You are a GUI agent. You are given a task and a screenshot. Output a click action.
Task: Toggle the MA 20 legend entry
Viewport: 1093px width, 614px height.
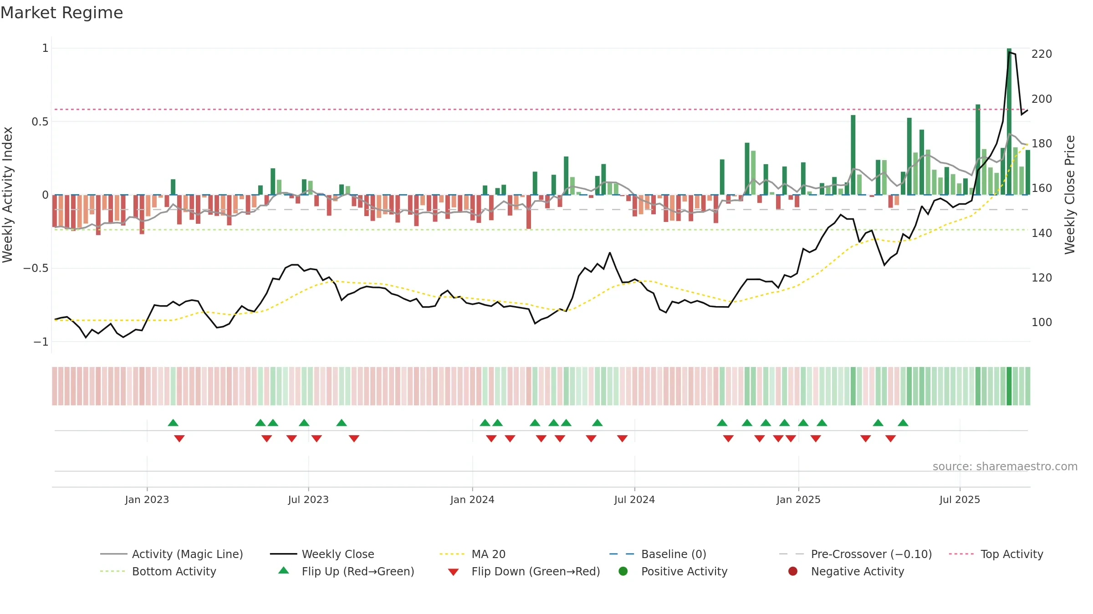pos(472,554)
